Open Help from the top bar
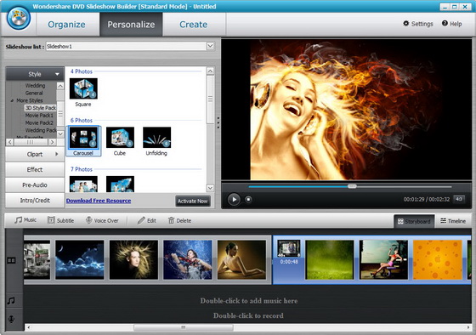476x335 pixels. pyautogui.click(x=451, y=24)
